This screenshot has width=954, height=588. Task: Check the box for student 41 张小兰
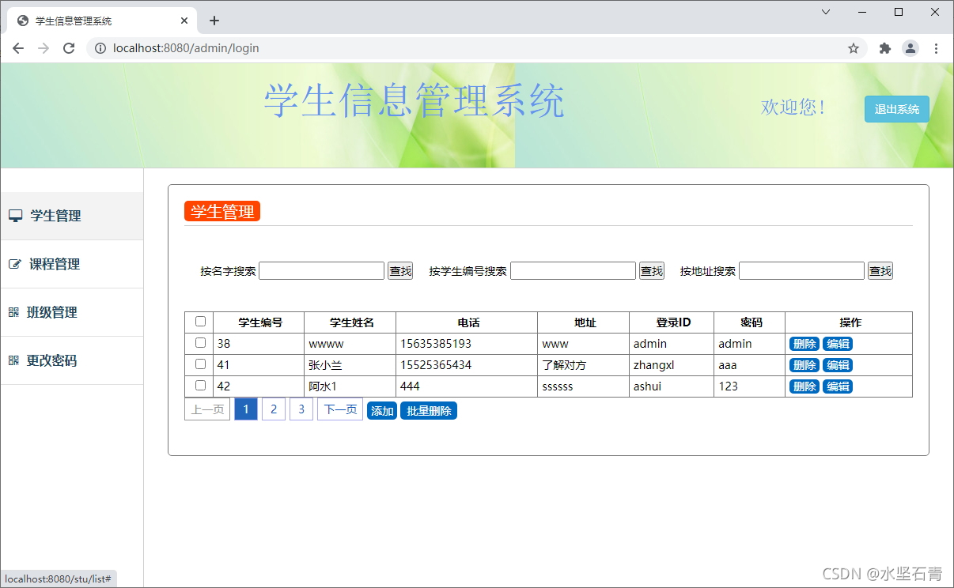[200, 364]
